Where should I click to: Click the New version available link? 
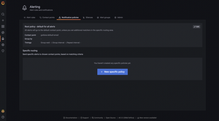[x=147, y=118]
